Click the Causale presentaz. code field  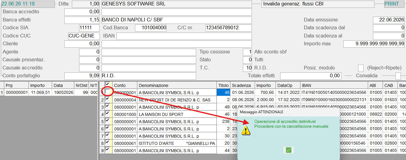(x=89, y=60)
